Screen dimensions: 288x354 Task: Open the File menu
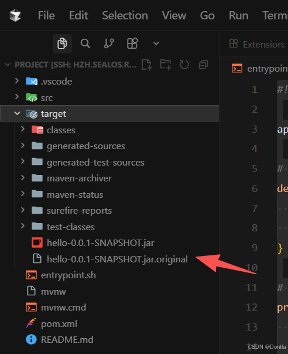point(46,16)
